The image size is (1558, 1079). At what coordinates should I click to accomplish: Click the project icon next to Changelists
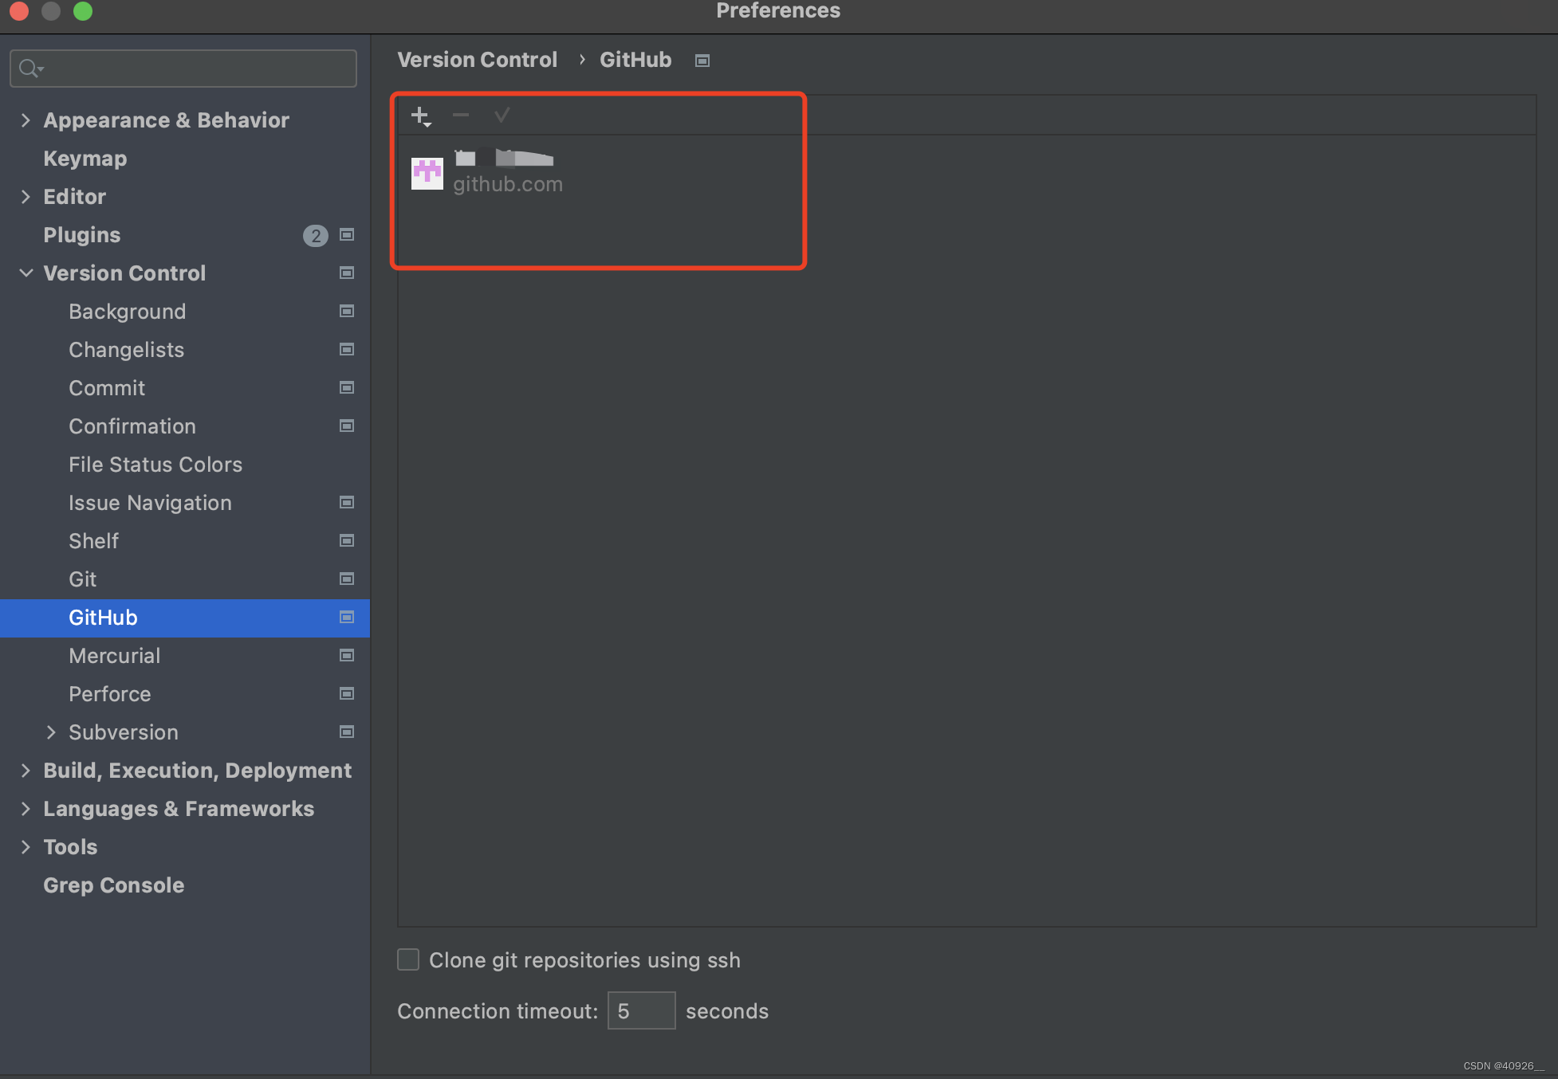347,349
